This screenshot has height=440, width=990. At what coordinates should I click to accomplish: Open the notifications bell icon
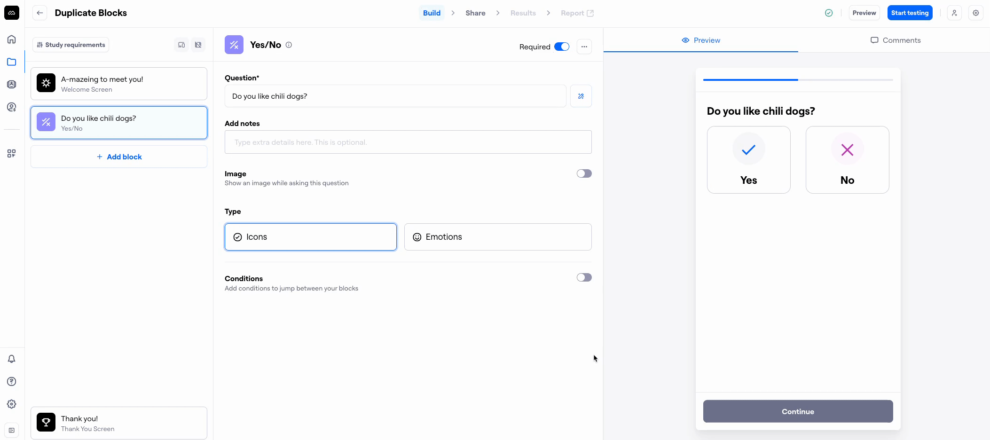tap(12, 359)
